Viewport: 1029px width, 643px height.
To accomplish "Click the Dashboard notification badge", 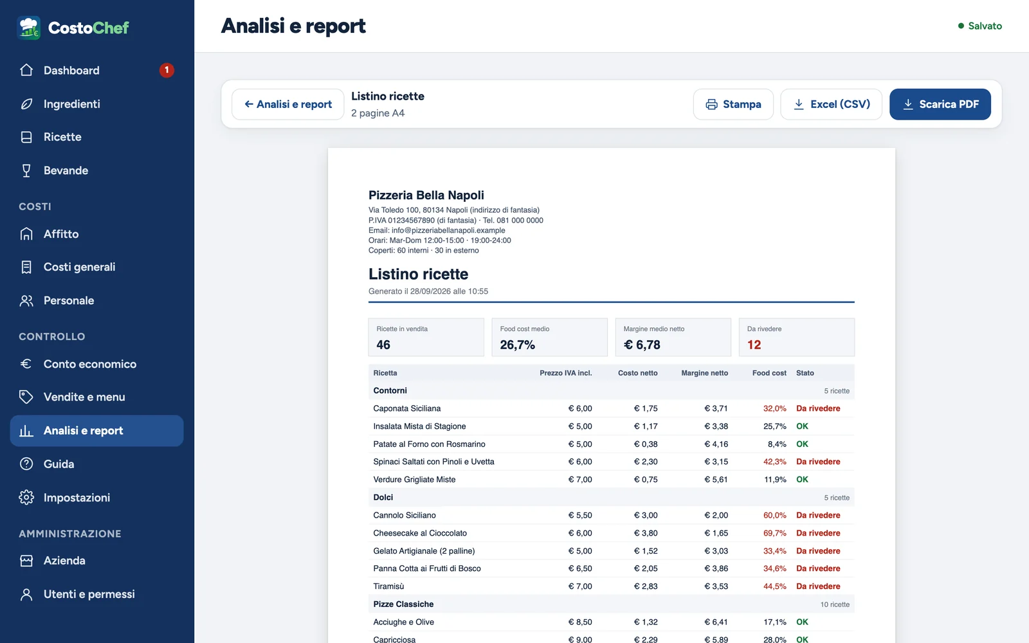I will point(167,70).
